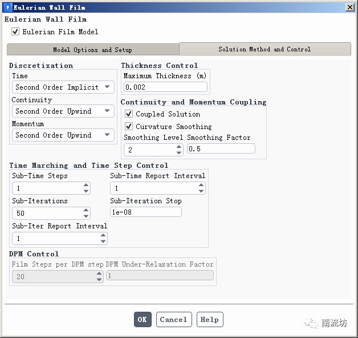Click the Fluent app icon in title bar

tap(8, 7)
